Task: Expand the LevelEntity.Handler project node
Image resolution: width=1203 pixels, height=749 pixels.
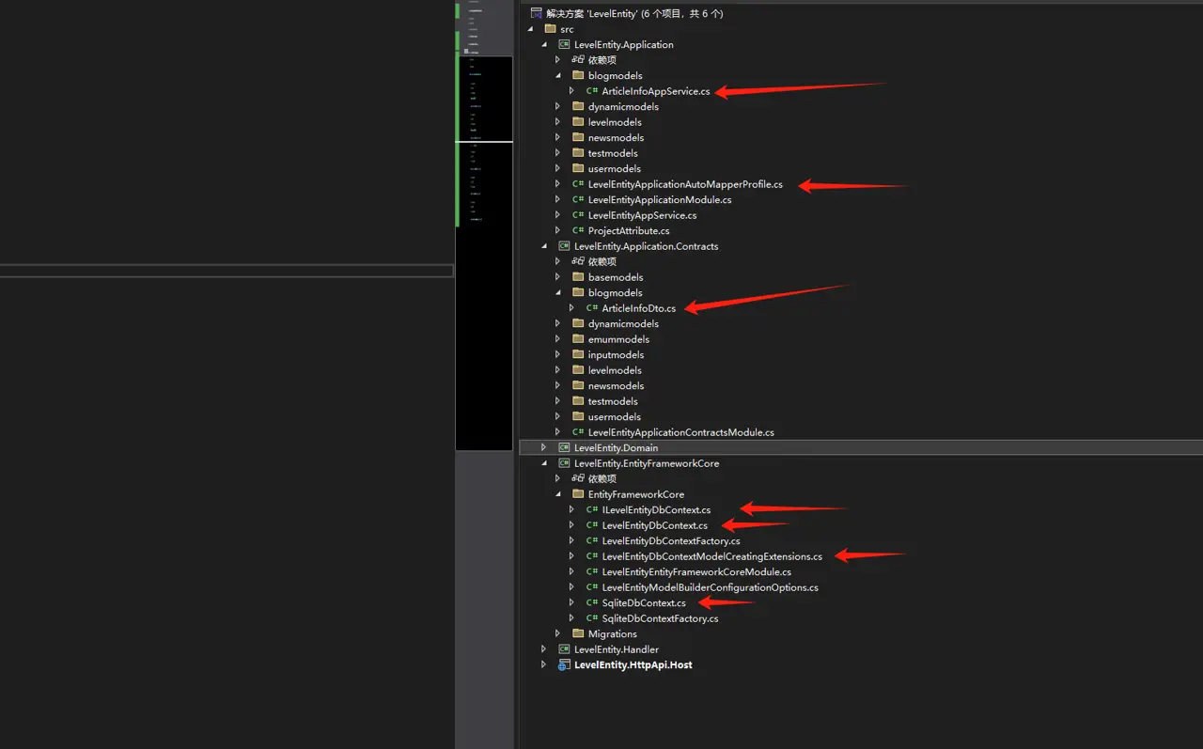Action: [x=543, y=649]
